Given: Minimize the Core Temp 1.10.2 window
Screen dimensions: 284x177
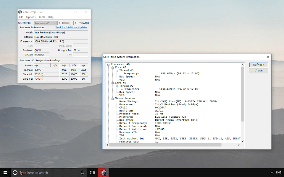Looking at the screenshot, I should [x=66, y=12].
